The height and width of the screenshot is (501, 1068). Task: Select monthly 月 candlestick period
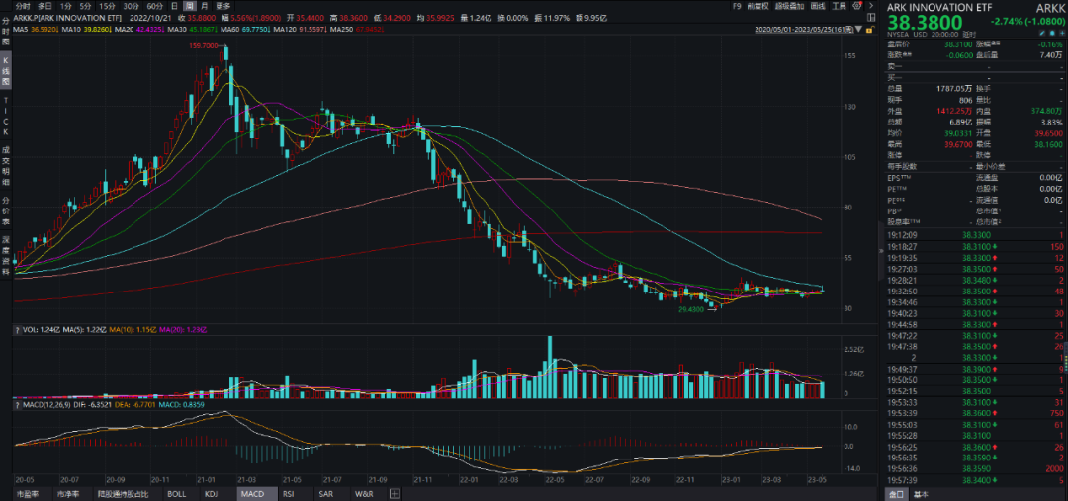pos(206,6)
